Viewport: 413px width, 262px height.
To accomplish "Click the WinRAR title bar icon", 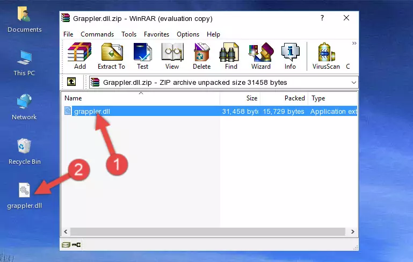I will point(66,18).
